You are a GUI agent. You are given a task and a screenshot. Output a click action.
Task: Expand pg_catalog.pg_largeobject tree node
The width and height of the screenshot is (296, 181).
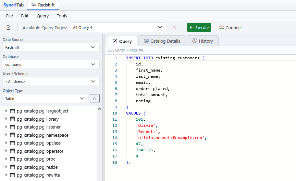pos(6,111)
